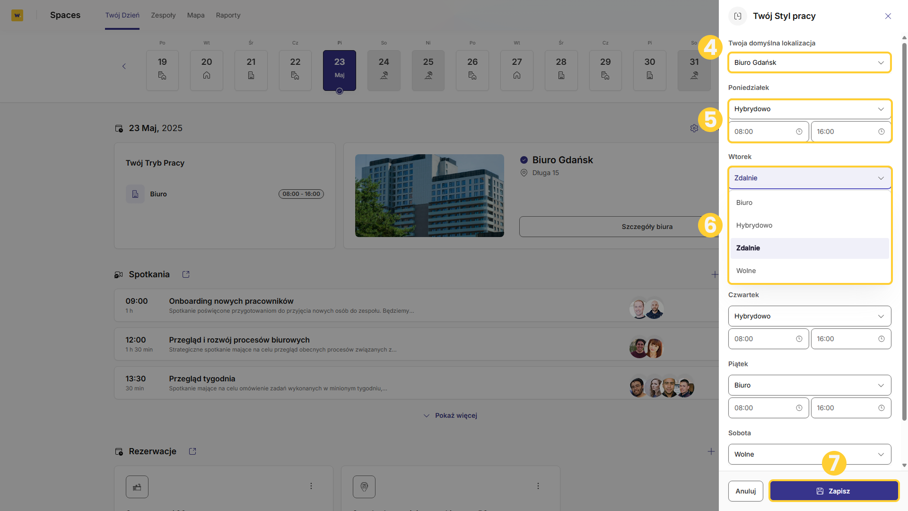The image size is (908, 511).
Task: Open Czwartek start time clock picker
Action: click(x=799, y=339)
